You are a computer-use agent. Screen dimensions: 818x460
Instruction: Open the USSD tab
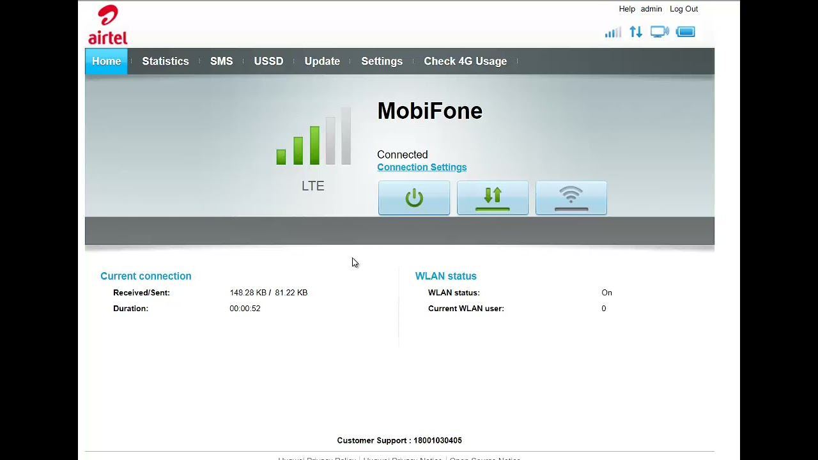(x=268, y=61)
